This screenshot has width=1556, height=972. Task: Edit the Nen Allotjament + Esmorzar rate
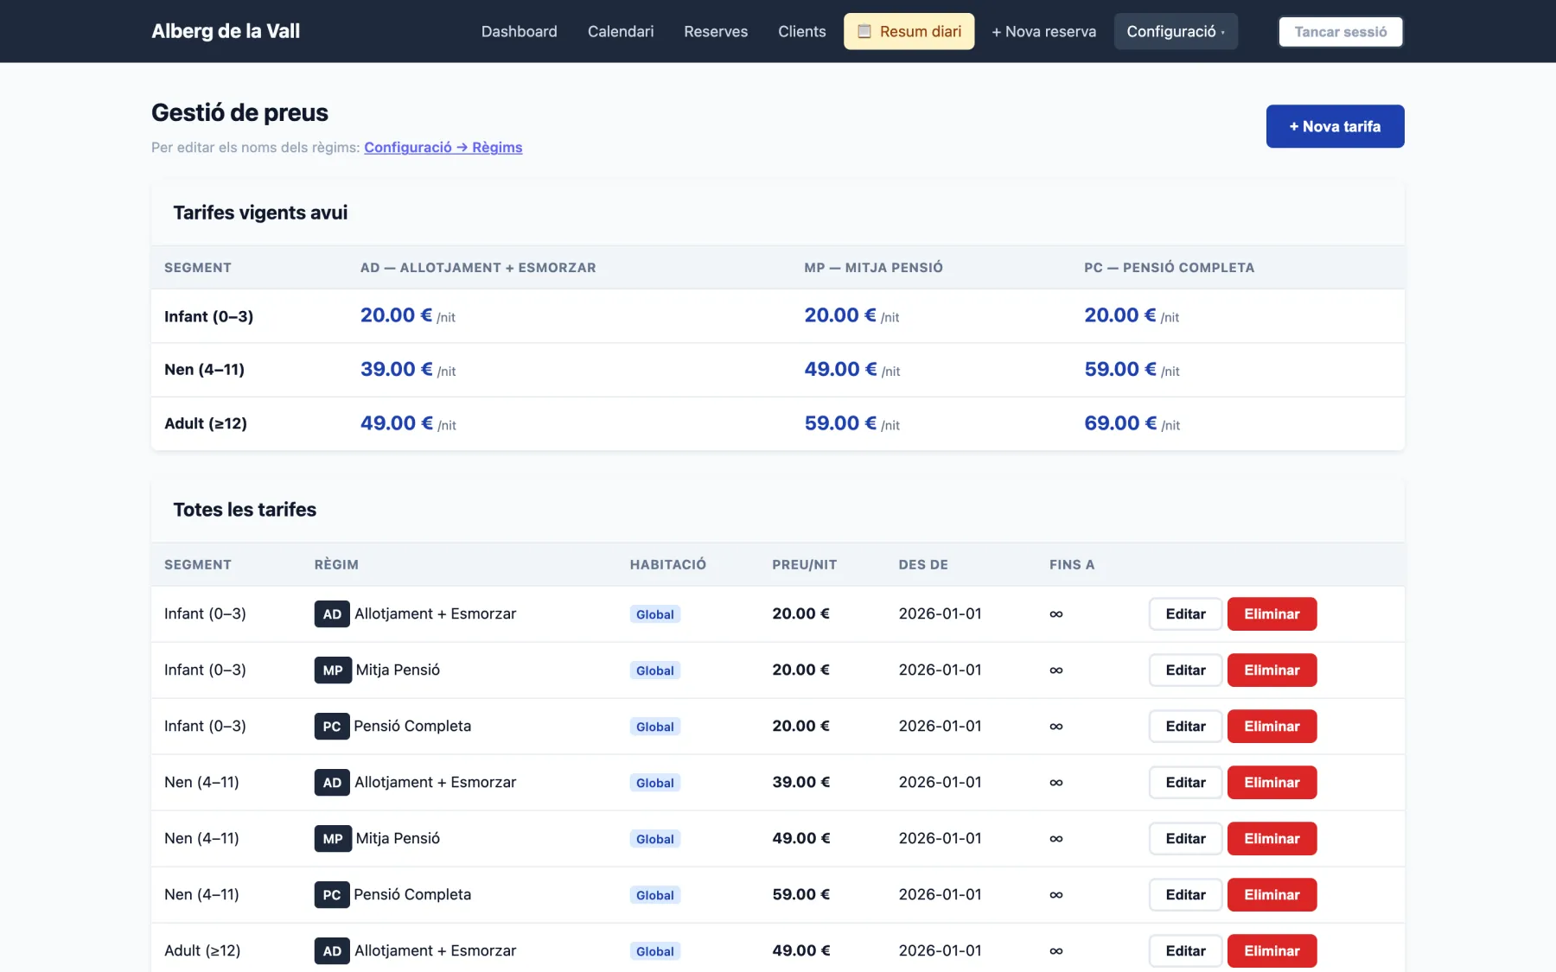click(1185, 782)
